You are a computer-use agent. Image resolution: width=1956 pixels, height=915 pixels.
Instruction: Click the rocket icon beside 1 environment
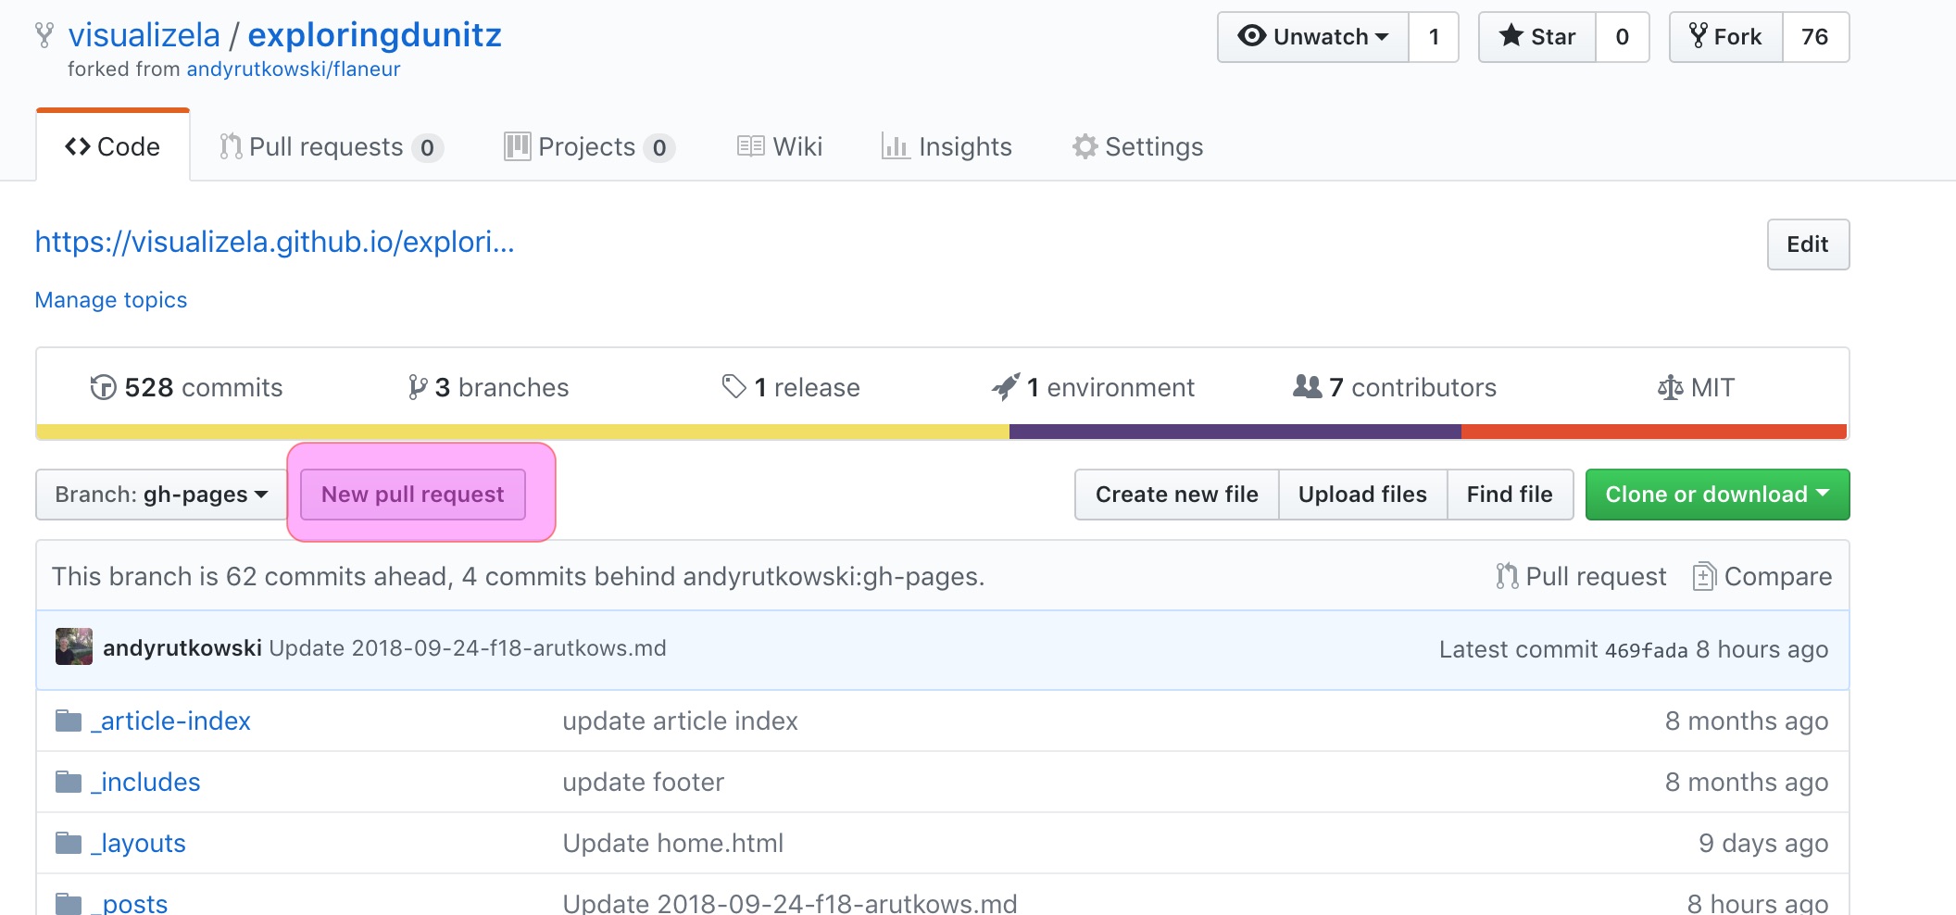click(x=1006, y=386)
